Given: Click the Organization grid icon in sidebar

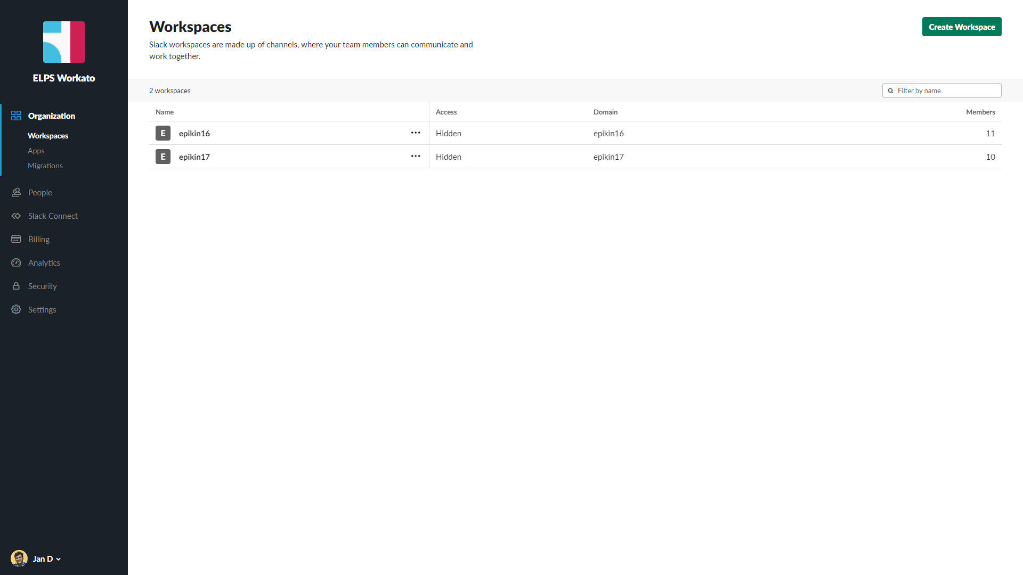Looking at the screenshot, I should click(15, 115).
